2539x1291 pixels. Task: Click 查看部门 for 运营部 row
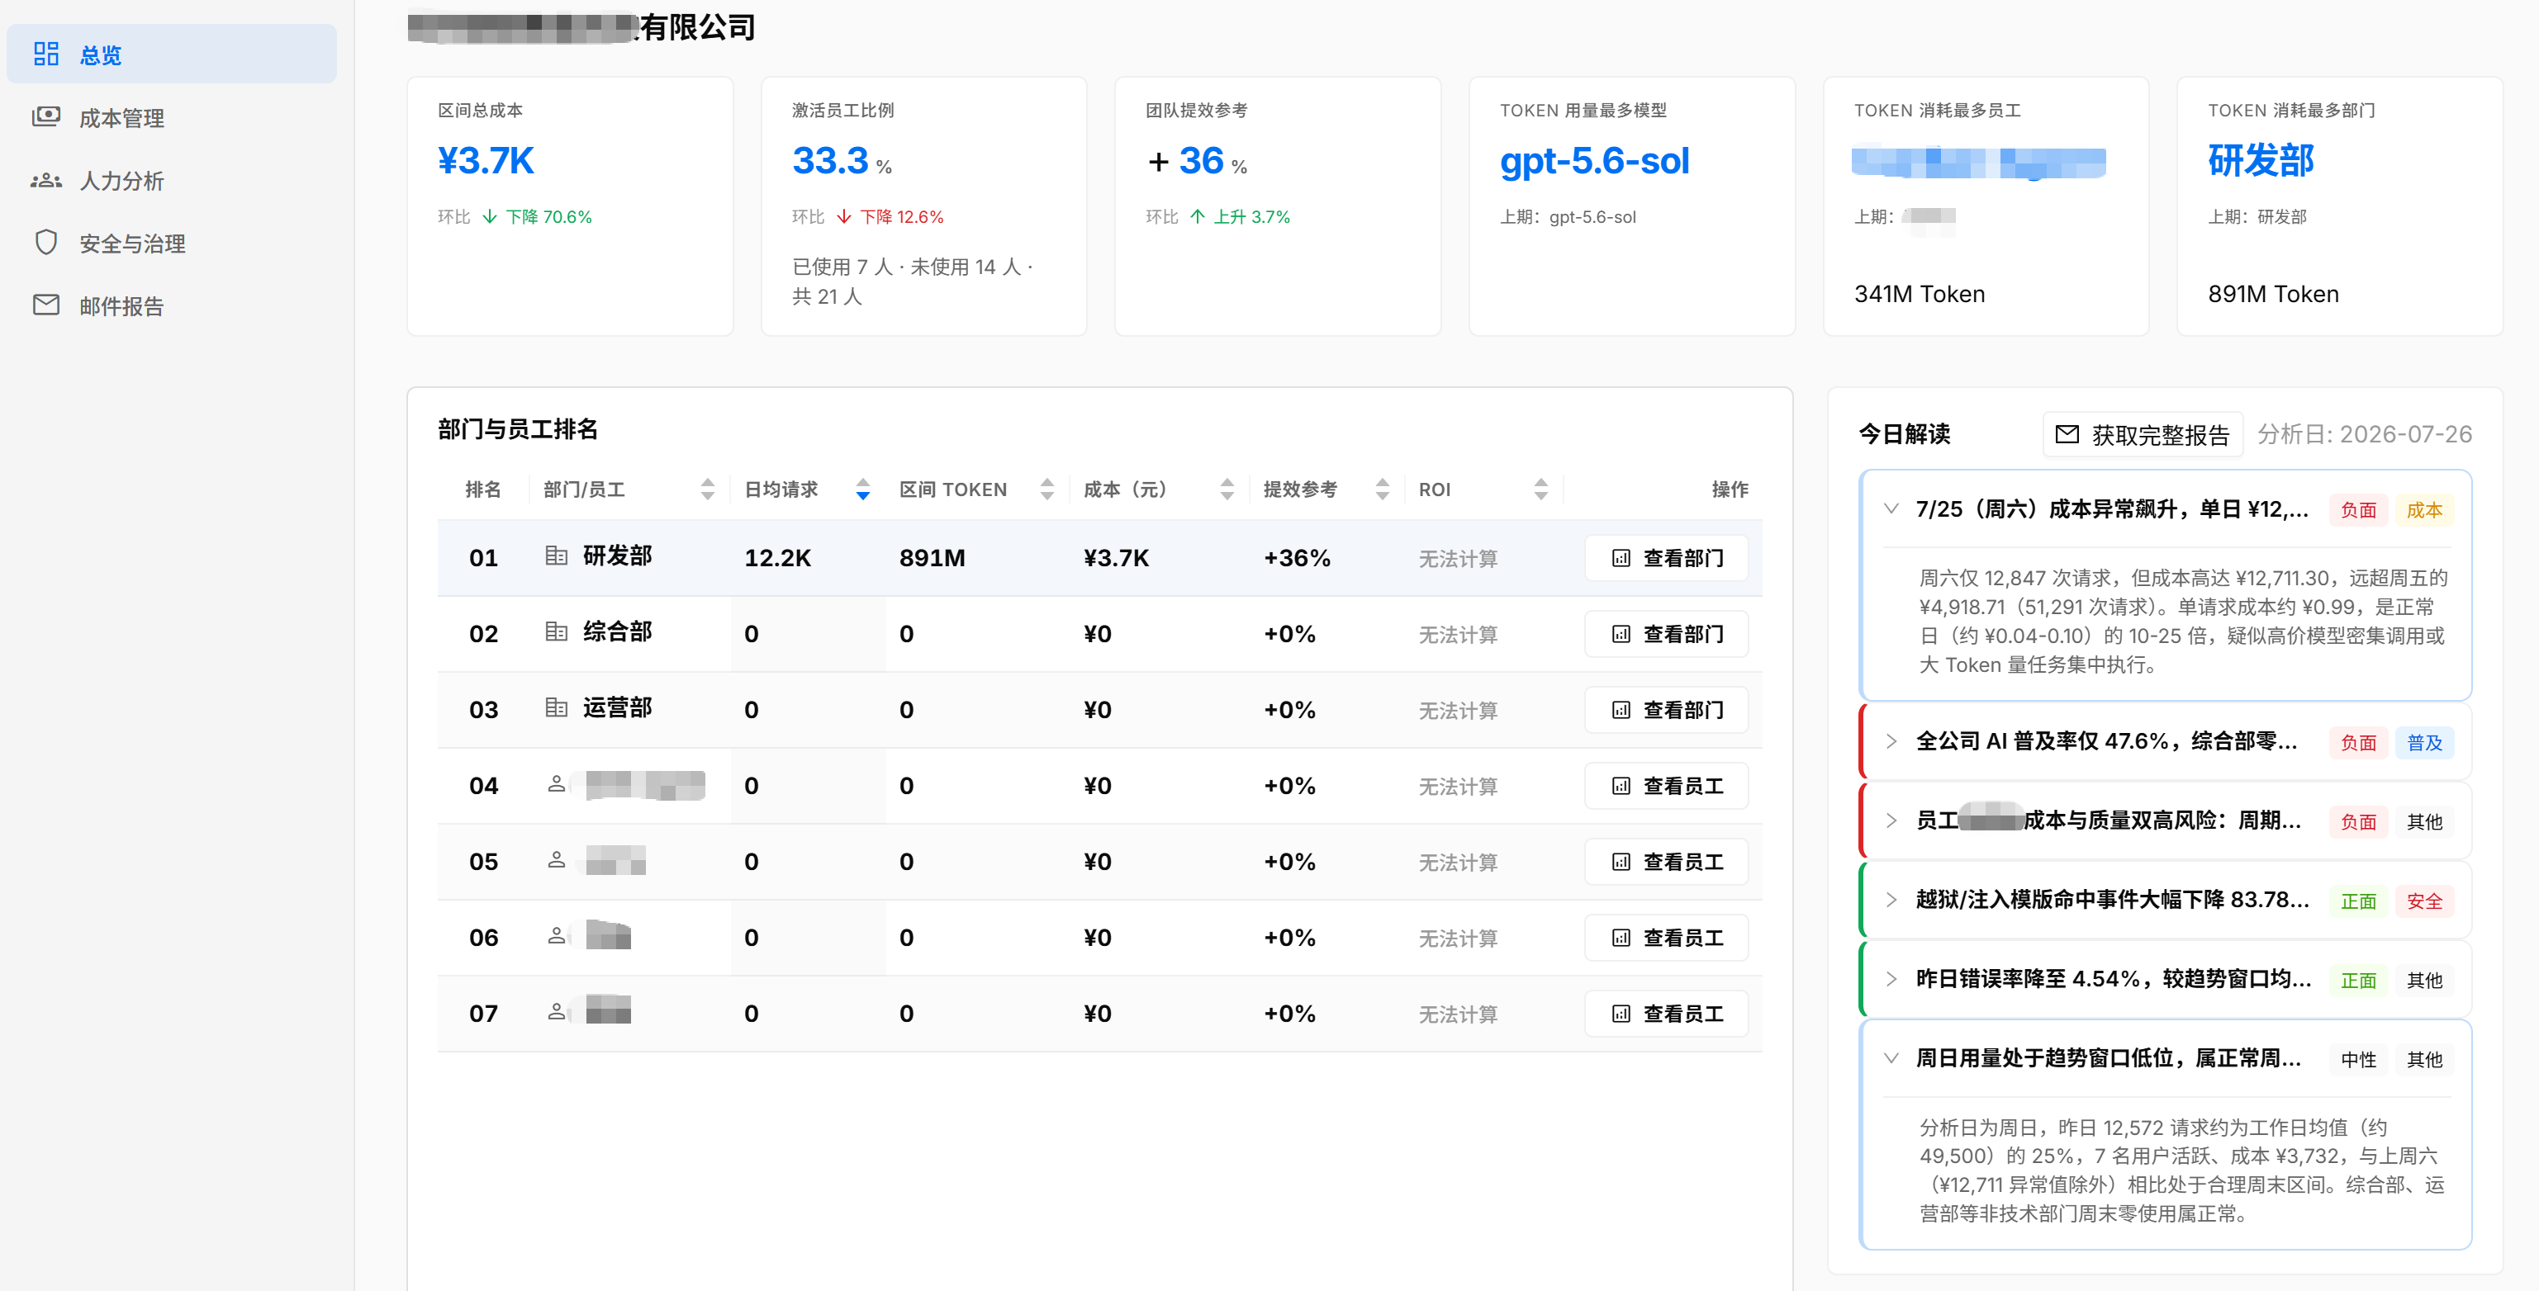coord(1666,710)
